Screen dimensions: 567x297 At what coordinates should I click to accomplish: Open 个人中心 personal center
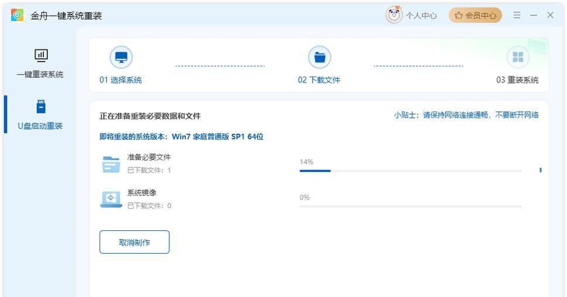421,16
